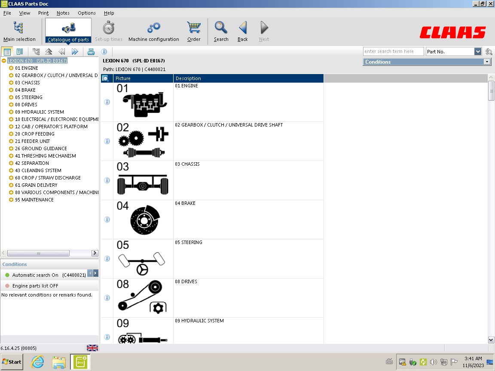Viewport: 495px width, 371px height.
Task: Click info icon for 04 BRAKE row
Action: [x=107, y=220]
